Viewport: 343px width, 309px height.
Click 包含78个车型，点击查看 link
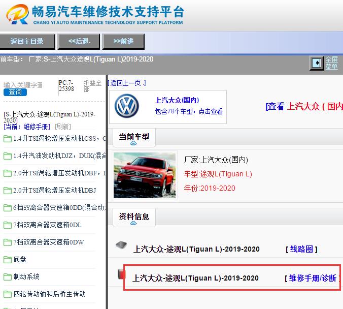[189, 111]
